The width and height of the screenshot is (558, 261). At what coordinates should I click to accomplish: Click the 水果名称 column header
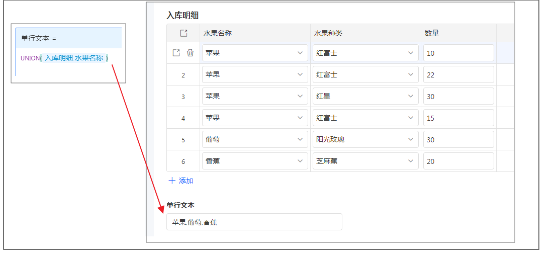click(218, 33)
